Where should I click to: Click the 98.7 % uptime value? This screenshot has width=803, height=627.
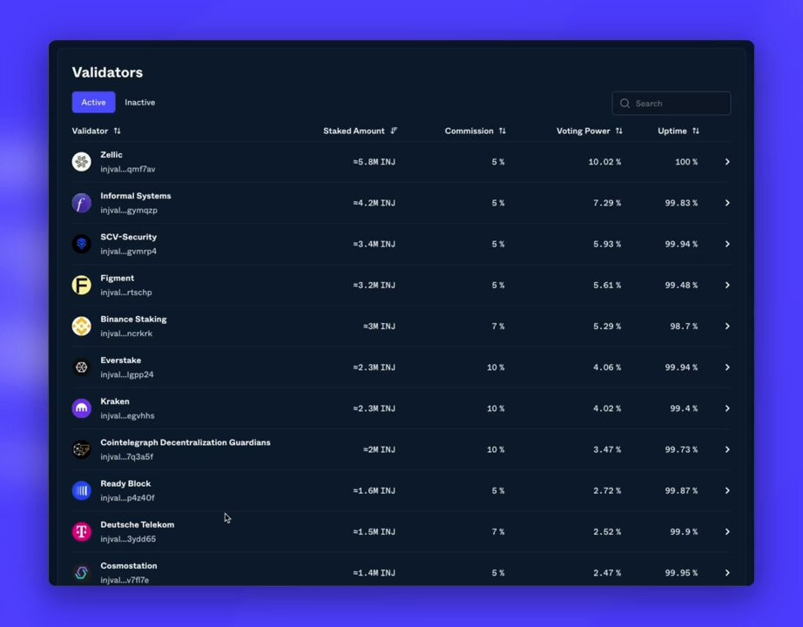coord(684,327)
